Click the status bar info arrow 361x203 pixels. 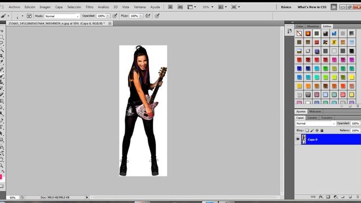pyautogui.click(x=87, y=197)
